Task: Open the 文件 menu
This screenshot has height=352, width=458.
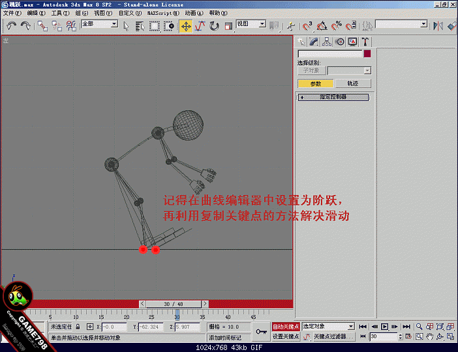Action: click(x=12, y=13)
